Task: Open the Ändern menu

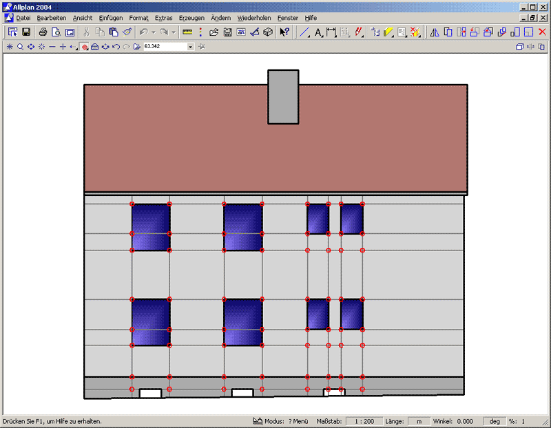Action: pos(220,17)
